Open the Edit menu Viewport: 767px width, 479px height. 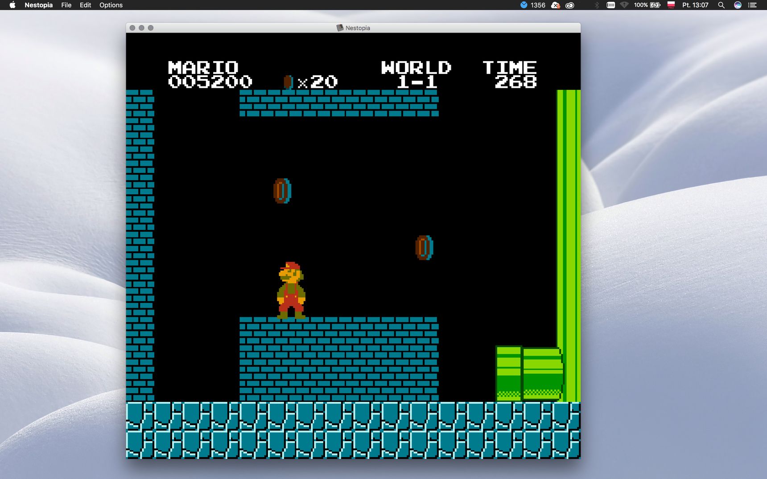point(85,5)
